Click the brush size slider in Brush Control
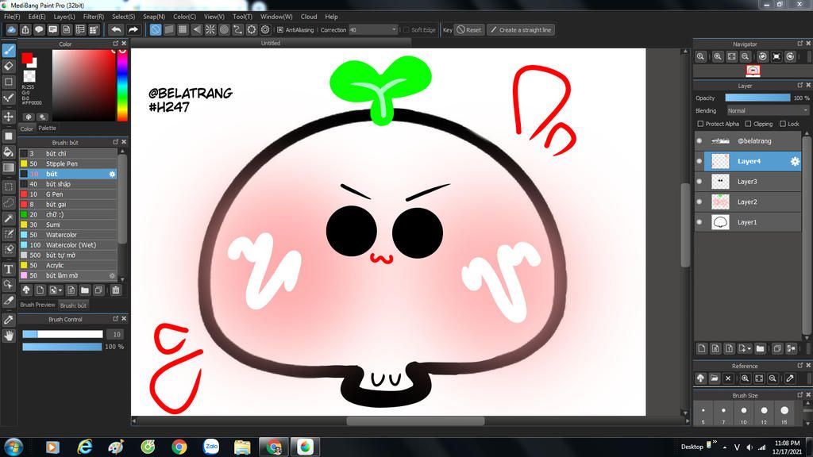 (63, 334)
